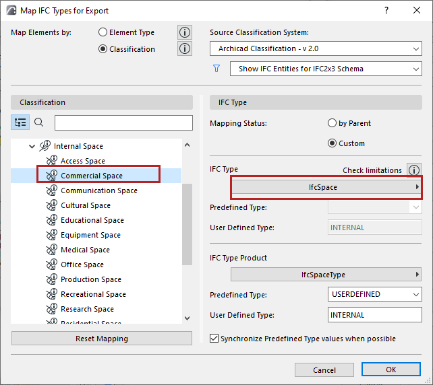The height and width of the screenshot is (385, 433).
Task: Select the by Parent mapping status
Action: (x=332, y=123)
